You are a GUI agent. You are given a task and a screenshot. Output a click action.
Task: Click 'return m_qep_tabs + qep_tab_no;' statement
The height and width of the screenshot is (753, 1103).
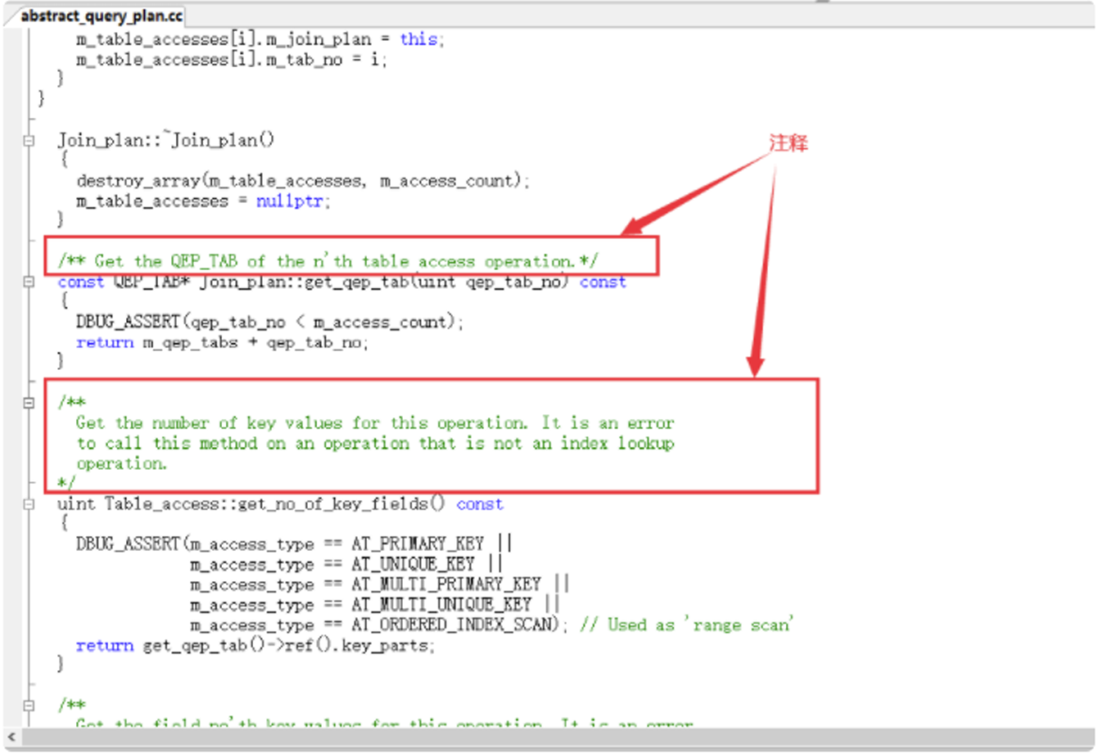[x=222, y=343]
